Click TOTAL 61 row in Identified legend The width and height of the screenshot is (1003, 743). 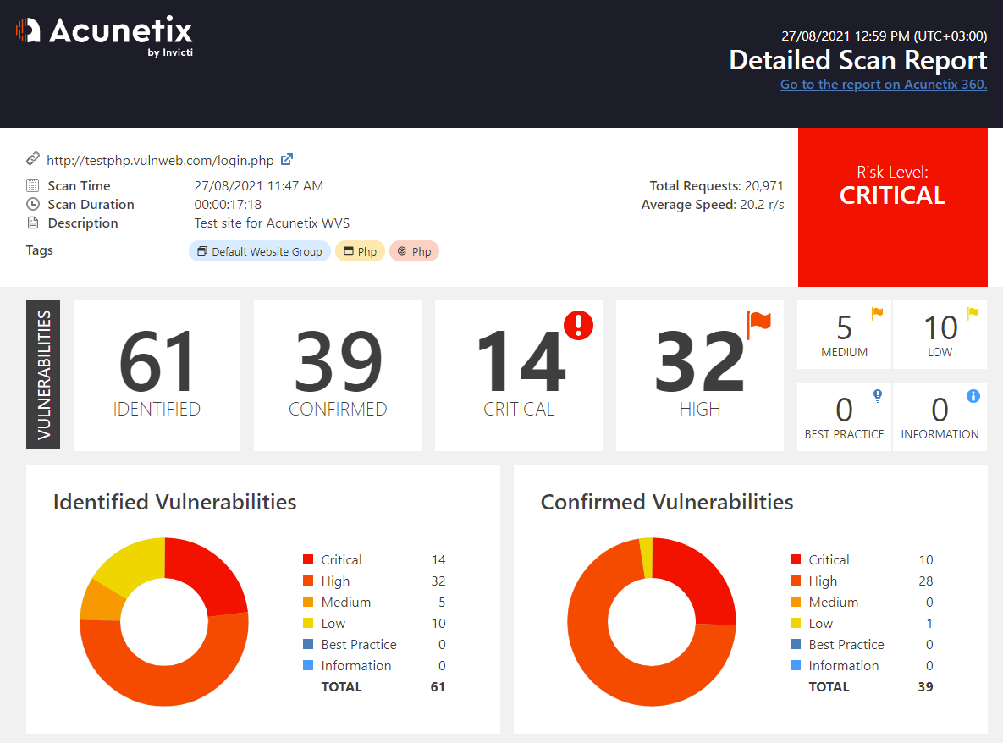[383, 687]
